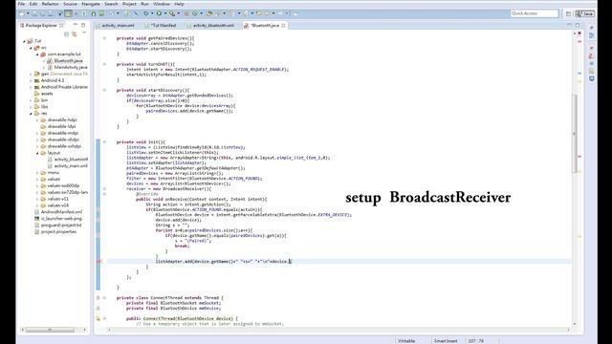Viewport: 612px width, 344px height.
Task: Open the Project menu
Action: [x=129, y=4]
